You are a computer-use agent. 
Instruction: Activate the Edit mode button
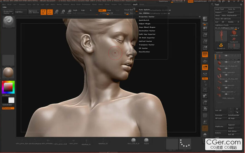pyautogui.click(x=43, y=12)
